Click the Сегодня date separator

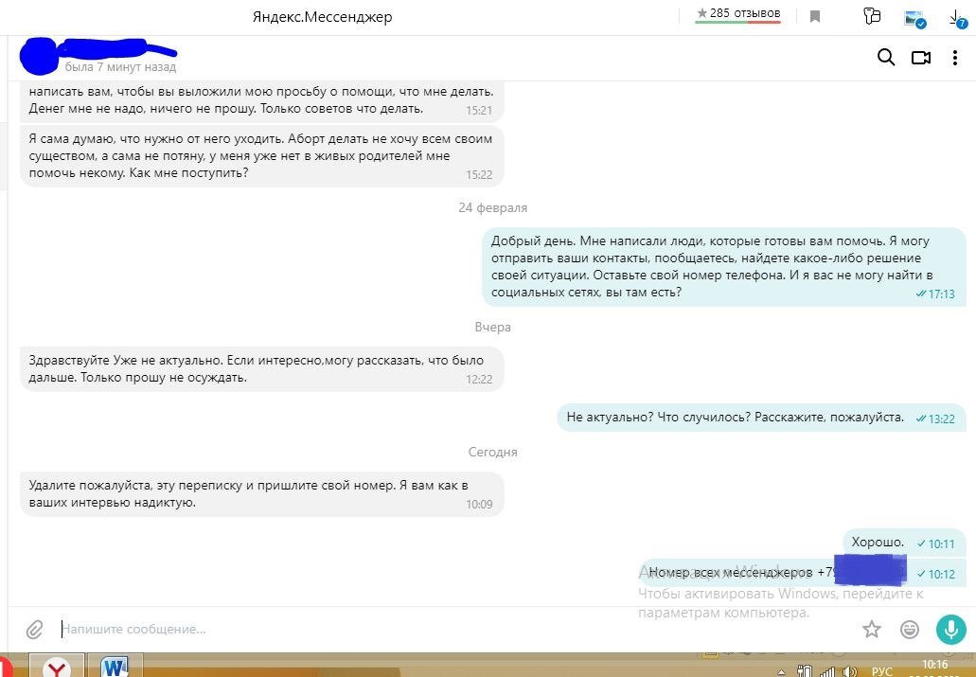(x=492, y=453)
